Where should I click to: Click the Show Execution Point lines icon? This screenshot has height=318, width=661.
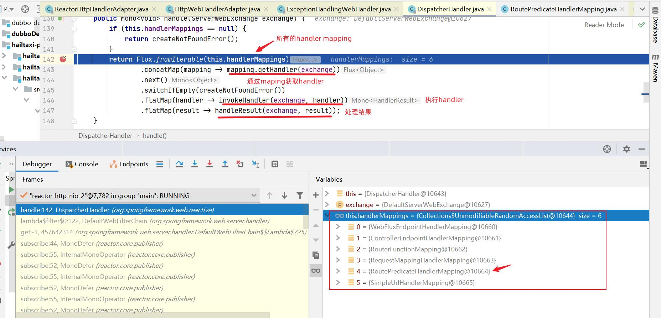[x=160, y=164]
